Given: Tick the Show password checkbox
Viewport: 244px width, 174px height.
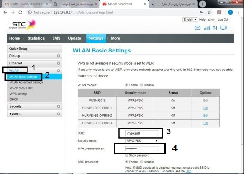Looking at the screenshot, I should [127, 156].
